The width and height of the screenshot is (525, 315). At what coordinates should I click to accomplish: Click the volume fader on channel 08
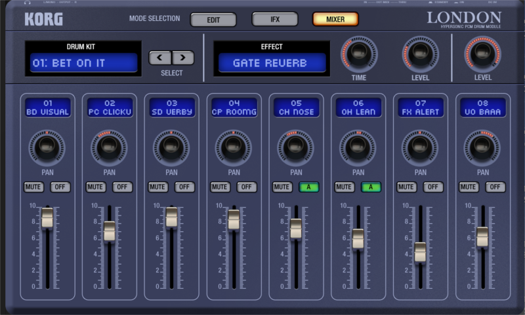coord(482,237)
